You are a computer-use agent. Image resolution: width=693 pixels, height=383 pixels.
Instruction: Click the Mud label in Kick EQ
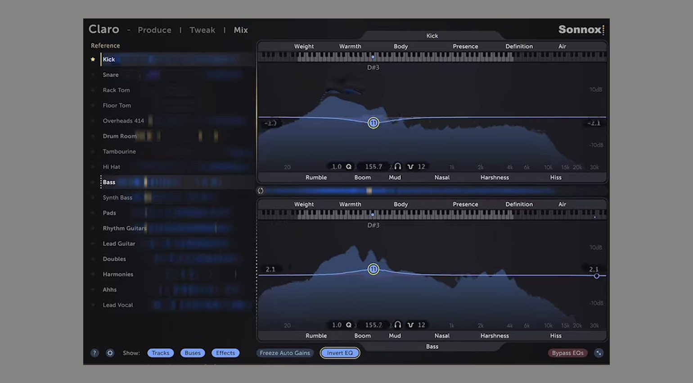(395, 178)
